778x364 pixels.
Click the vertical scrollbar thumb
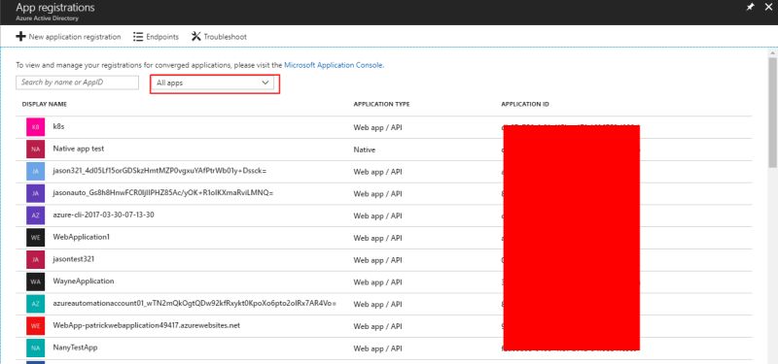(772, 113)
